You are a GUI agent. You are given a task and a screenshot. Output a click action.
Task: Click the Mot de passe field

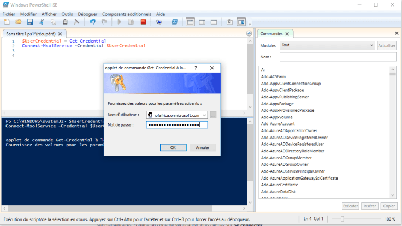176,125
